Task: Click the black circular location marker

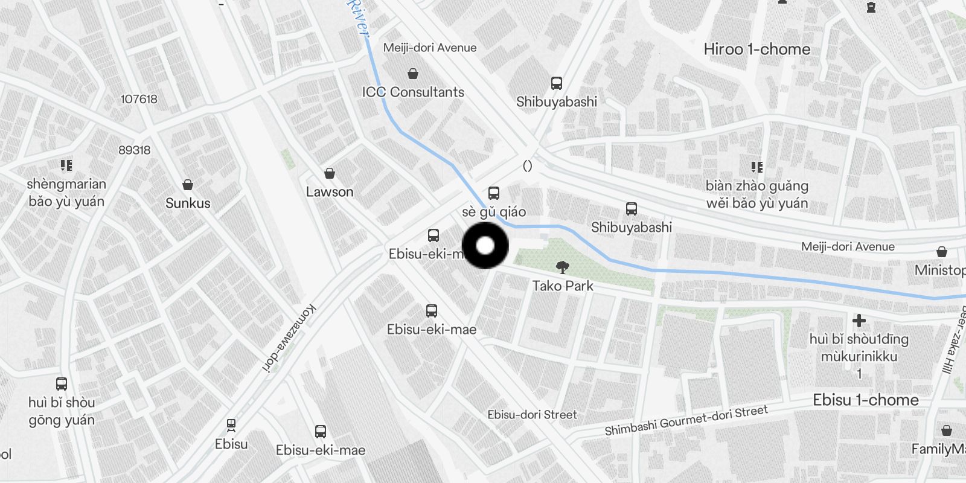Action: pyautogui.click(x=485, y=246)
